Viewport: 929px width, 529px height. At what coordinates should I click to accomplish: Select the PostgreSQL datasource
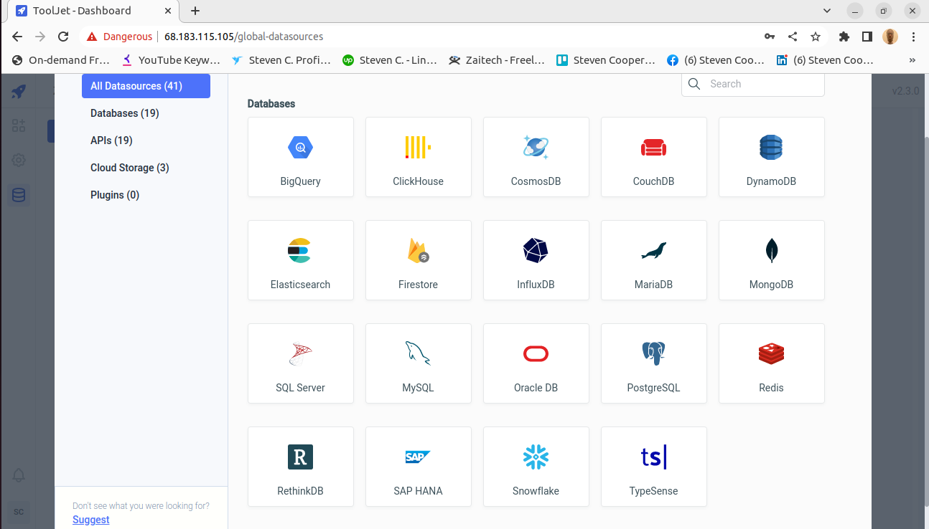pos(654,363)
